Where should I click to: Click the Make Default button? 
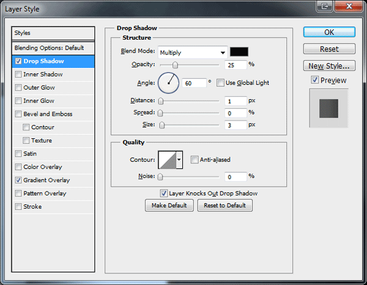point(169,205)
